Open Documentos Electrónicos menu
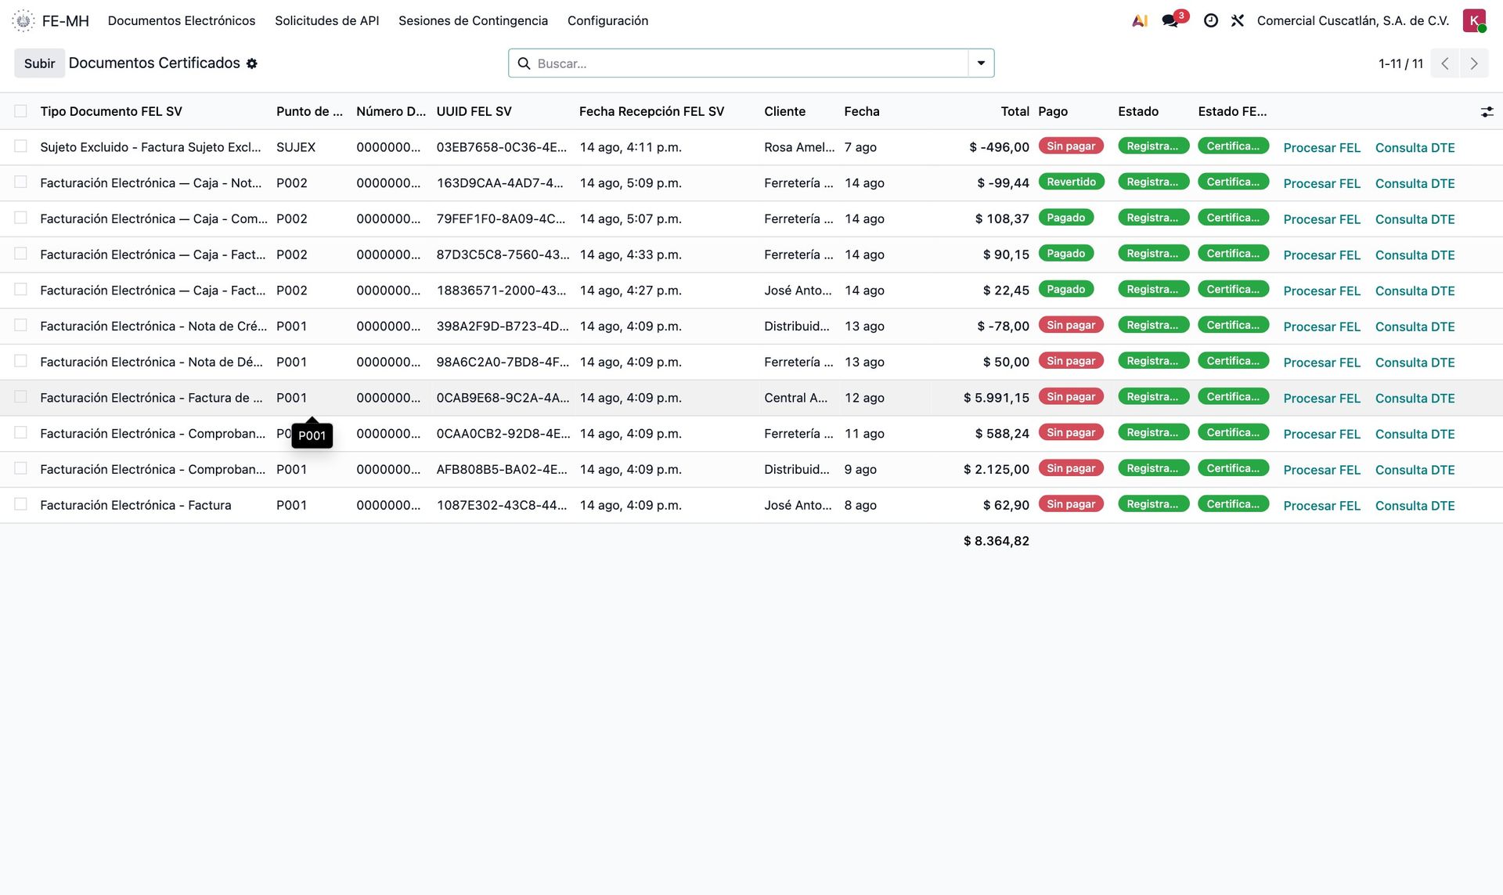Screen dimensions: 1503x895 coord(182,20)
